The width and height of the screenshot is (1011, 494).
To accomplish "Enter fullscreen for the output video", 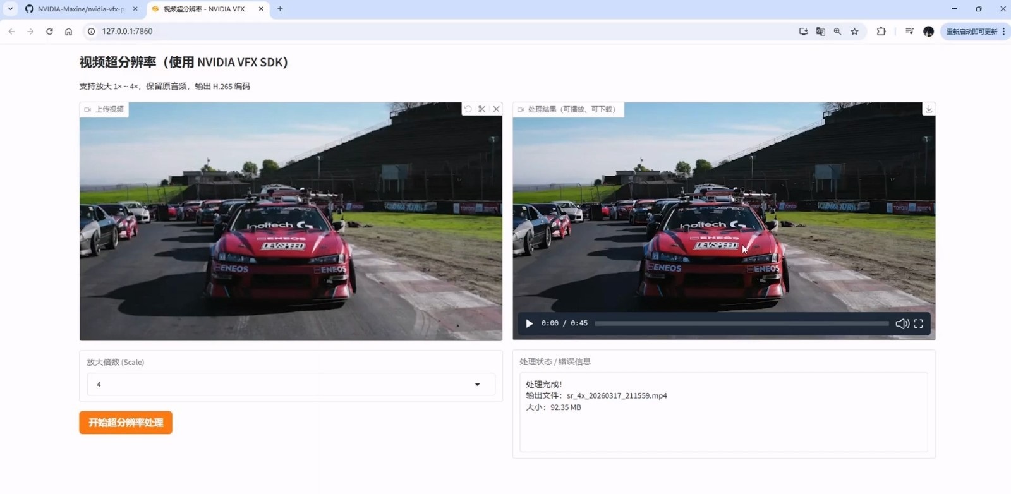I will tap(918, 323).
